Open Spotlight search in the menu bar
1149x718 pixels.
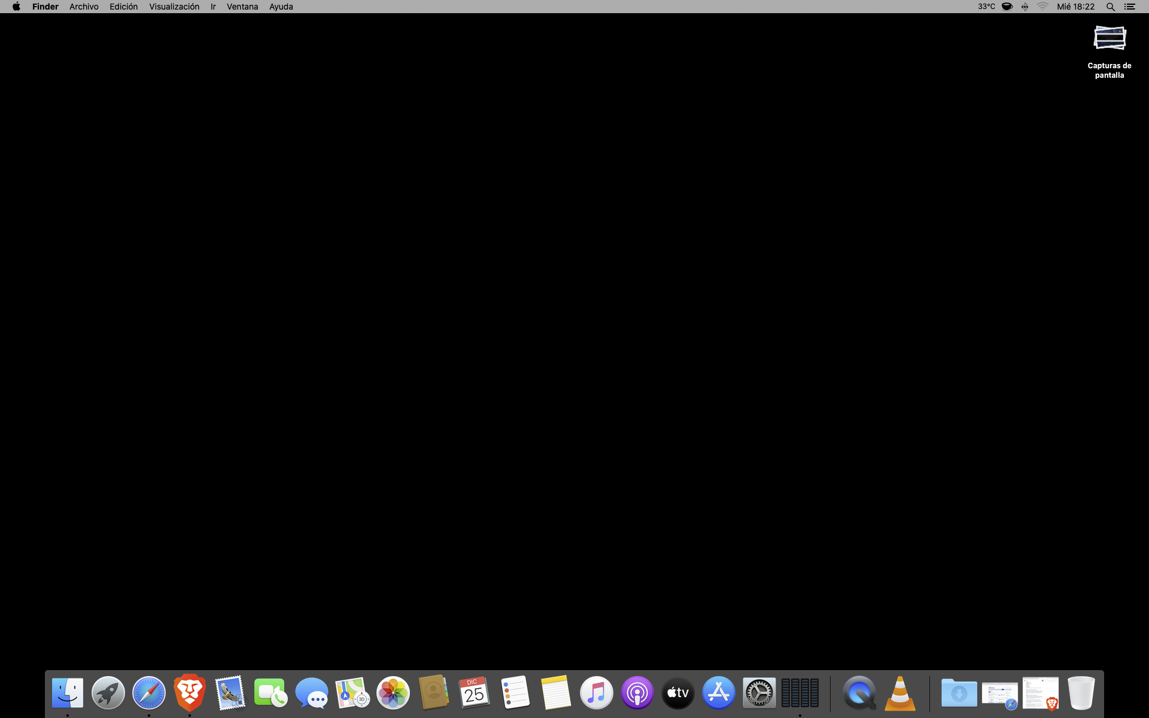click(x=1110, y=7)
